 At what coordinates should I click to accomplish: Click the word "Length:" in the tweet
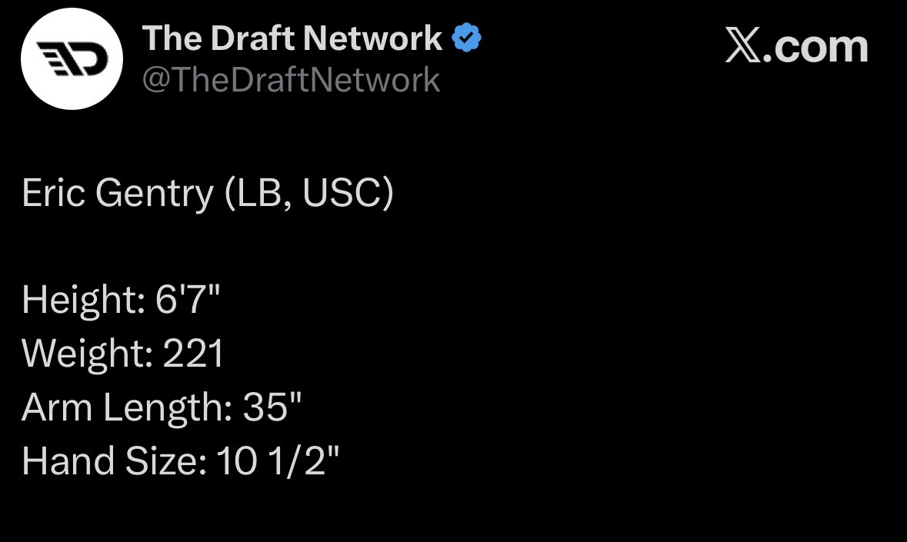point(167,408)
